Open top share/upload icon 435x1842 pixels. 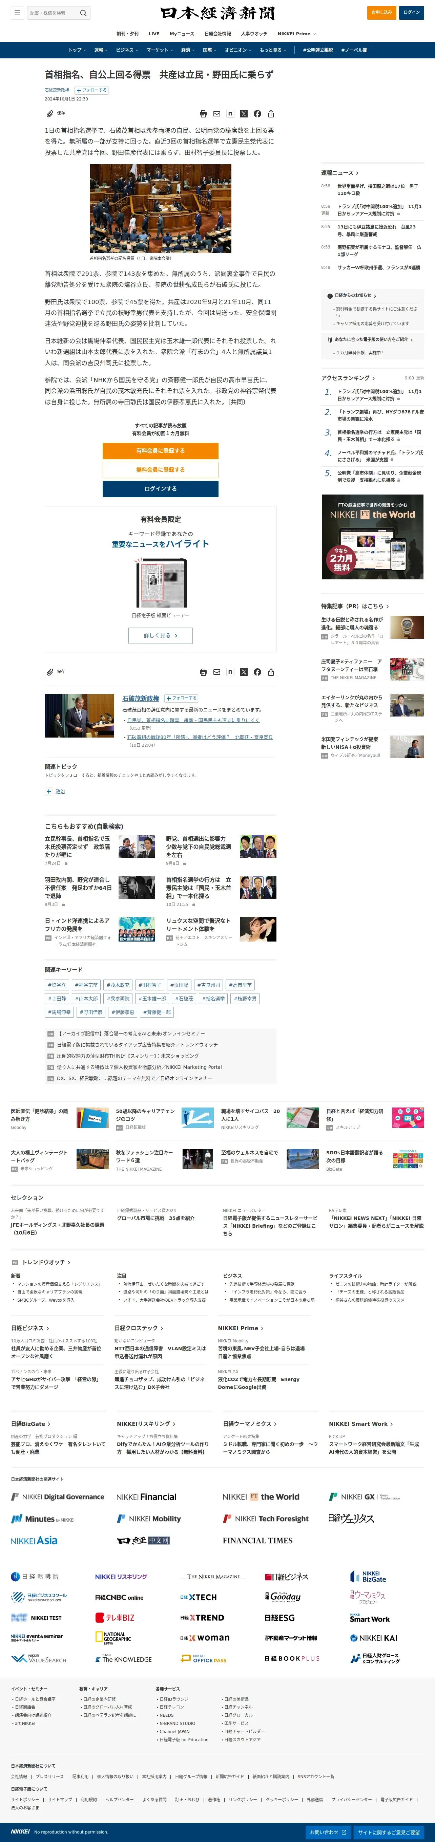271,114
